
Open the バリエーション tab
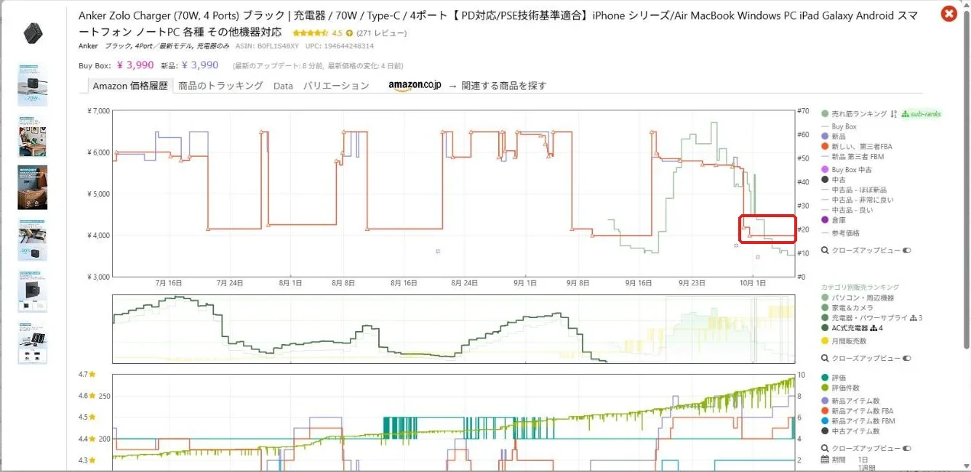[336, 86]
